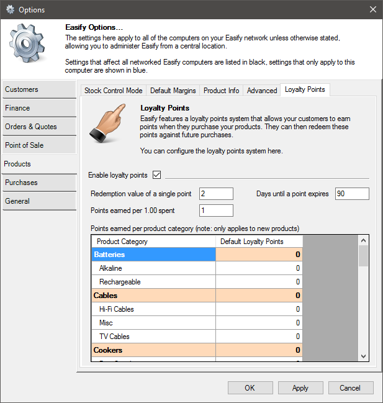Close the Options dialog
The image size is (383, 403).
point(373,9)
